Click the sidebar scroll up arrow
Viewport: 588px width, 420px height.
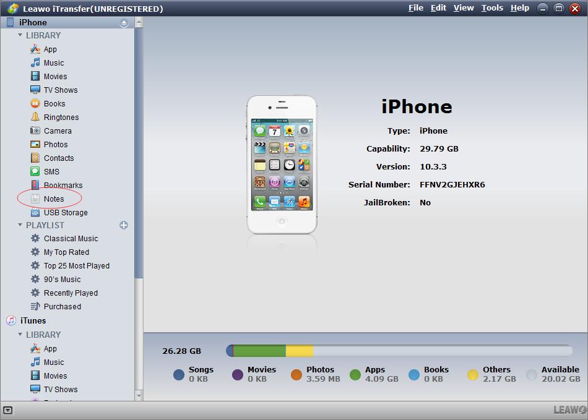[139, 23]
